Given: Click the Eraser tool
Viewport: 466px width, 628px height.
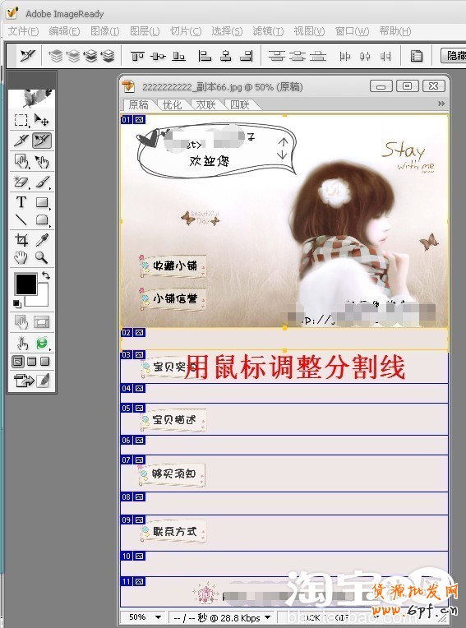Looking at the screenshot, I should 21,182.
